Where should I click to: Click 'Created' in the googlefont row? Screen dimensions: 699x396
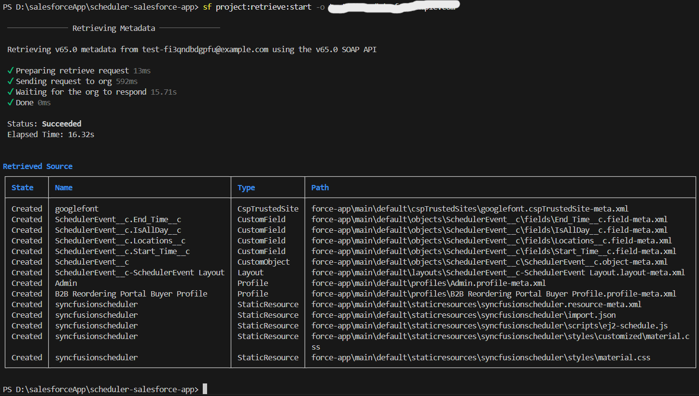27,209
